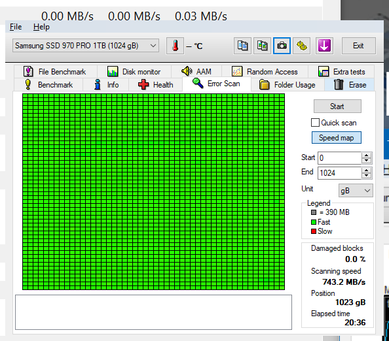The height and width of the screenshot is (341, 389).
Task: Copy text info to clipboard icon
Action: (x=242, y=46)
